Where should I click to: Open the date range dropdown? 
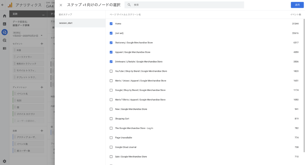(x=42, y=36)
